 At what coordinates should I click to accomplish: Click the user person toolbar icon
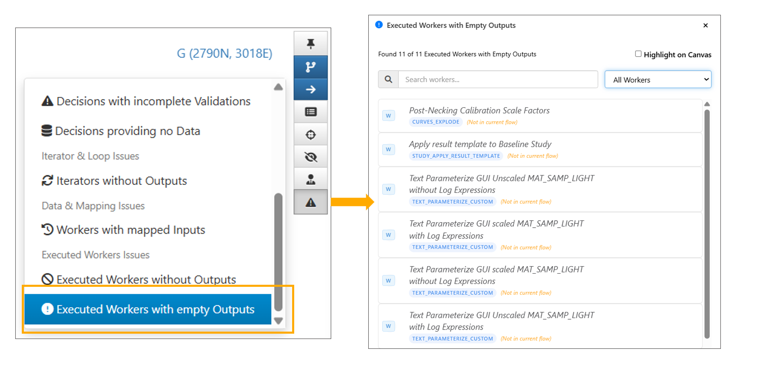point(311,179)
